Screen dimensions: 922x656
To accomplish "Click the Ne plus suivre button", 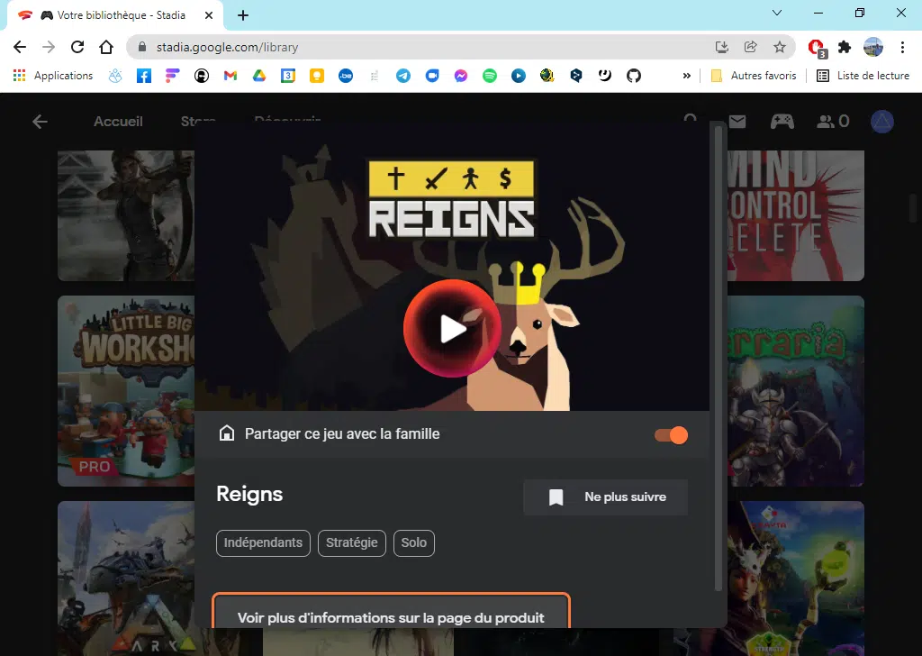I will click(x=606, y=497).
